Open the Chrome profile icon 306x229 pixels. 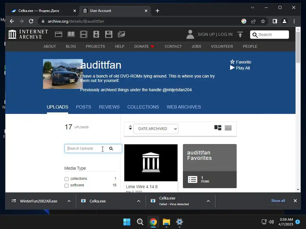tap(284, 21)
